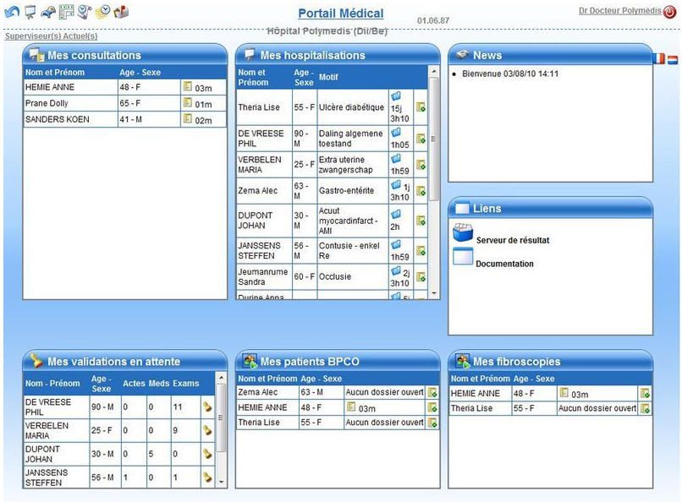
Task: Click validation stamp icon for DE VREESE PHIL
Action: [206, 407]
